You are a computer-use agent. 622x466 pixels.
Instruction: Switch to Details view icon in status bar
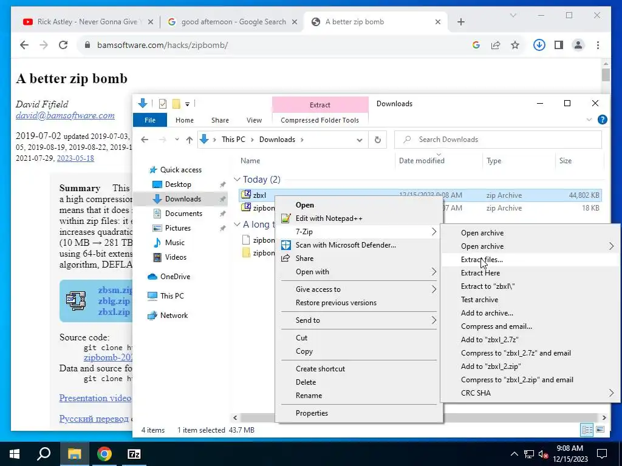587,430
